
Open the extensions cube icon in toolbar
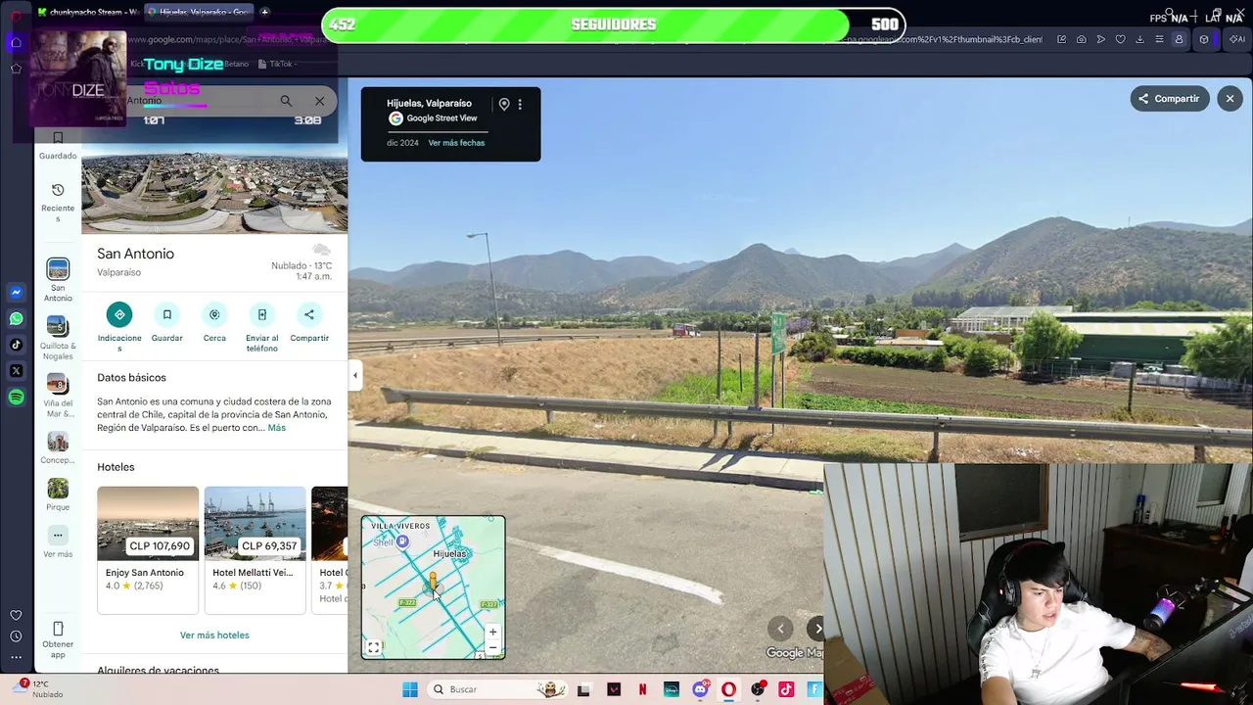[x=1204, y=39]
